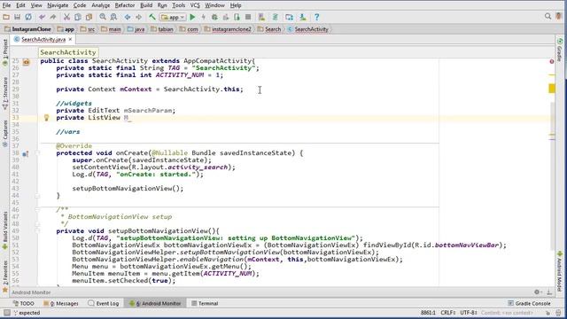Toggle the read-only lock icon in status bar
This screenshot has width=567, height=319.
(x=548, y=313)
